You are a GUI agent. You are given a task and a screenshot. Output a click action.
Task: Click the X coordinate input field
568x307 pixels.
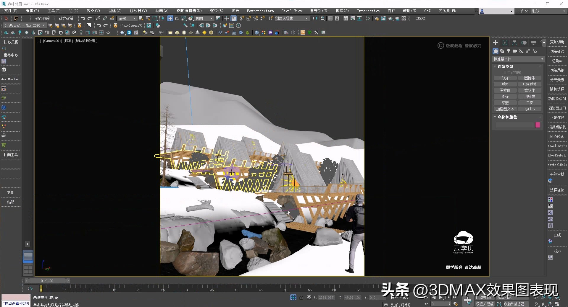tap(326, 298)
